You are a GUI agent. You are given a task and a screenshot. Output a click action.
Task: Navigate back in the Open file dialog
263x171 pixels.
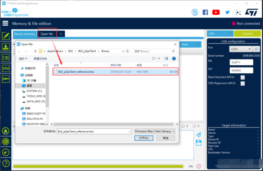pos(19,51)
